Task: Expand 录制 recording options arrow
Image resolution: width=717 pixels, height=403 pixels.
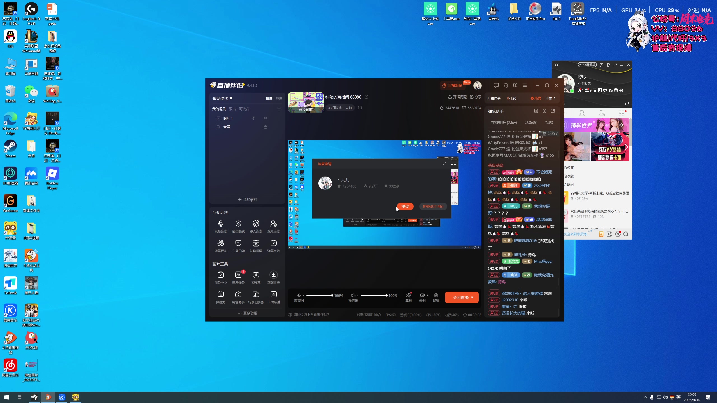Action: [x=427, y=295]
